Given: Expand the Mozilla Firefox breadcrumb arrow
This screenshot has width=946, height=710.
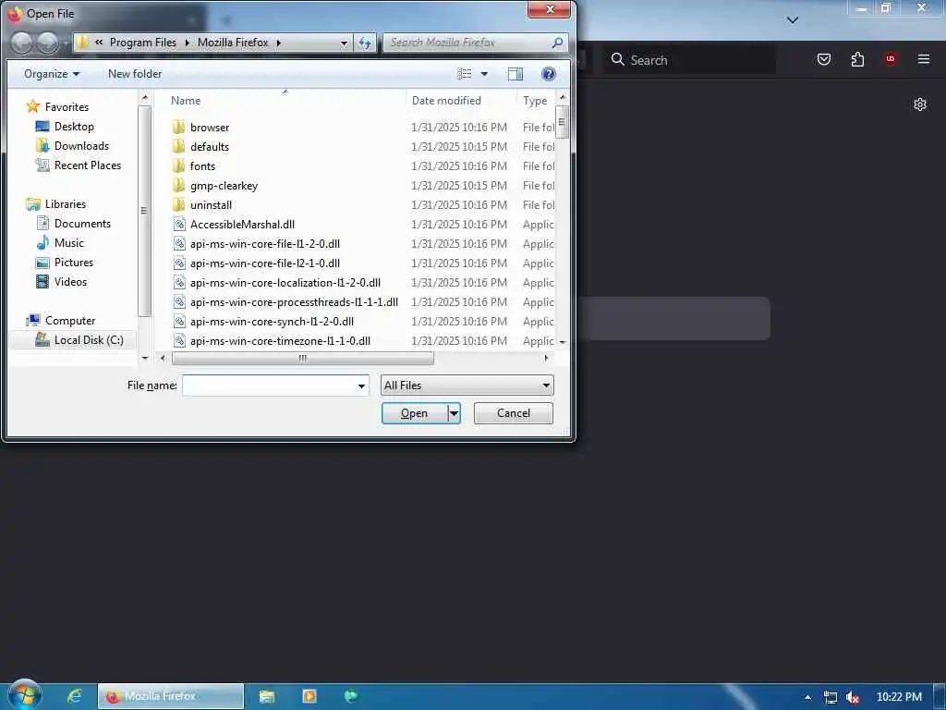Looking at the screenshot, I should click(279, 43).
